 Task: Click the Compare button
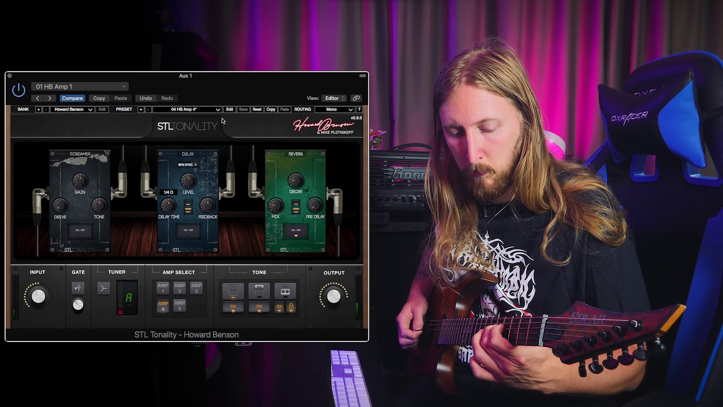[72, 98]
